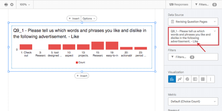The image size is (222, 111).
Task: Click Insert above the chart
Action: 74,19
